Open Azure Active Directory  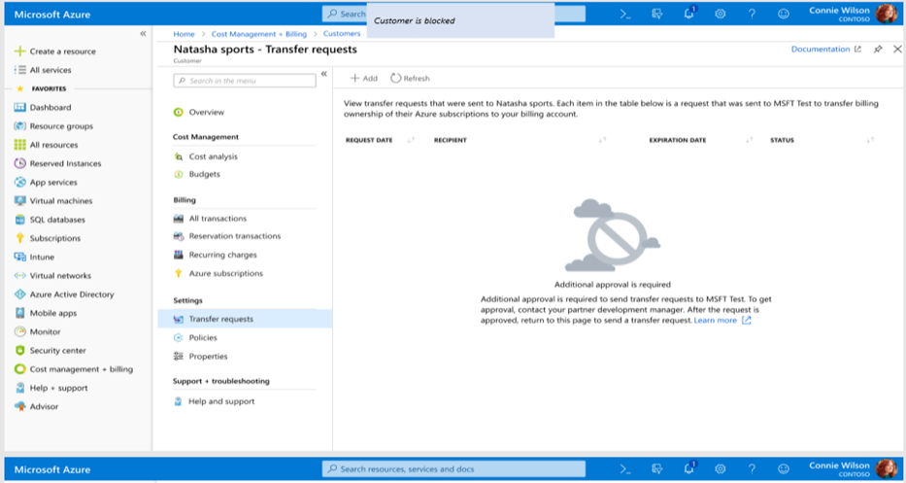point(65,294)
